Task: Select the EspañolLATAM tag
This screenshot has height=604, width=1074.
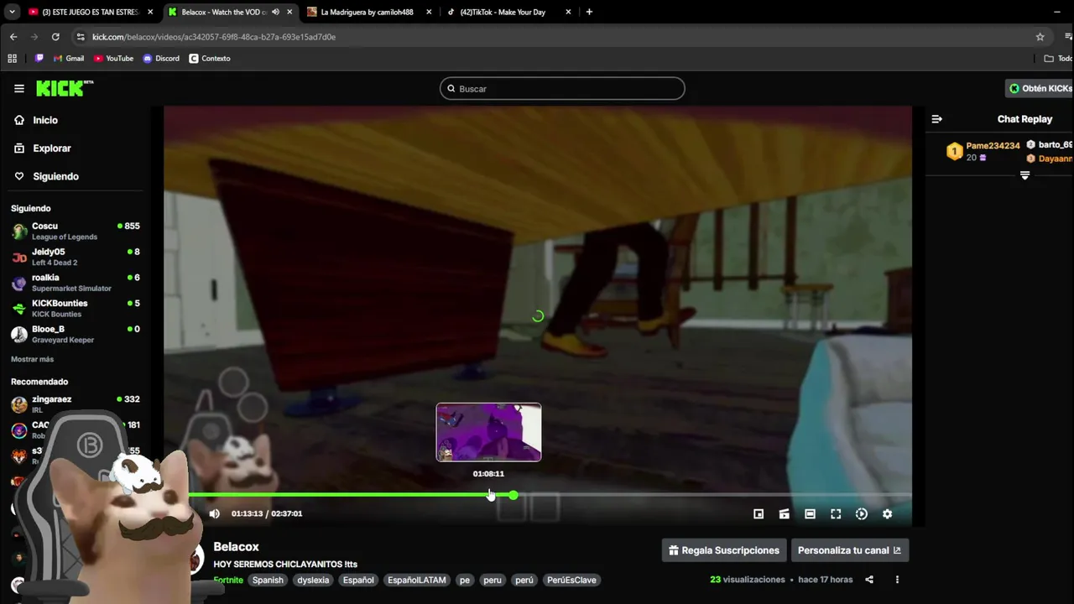Action: point(417,580)
